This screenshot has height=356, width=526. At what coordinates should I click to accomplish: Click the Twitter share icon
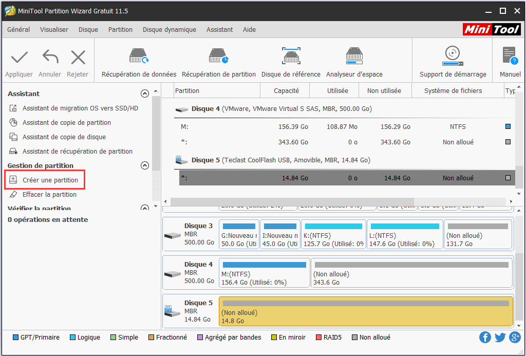coord(500,337)
